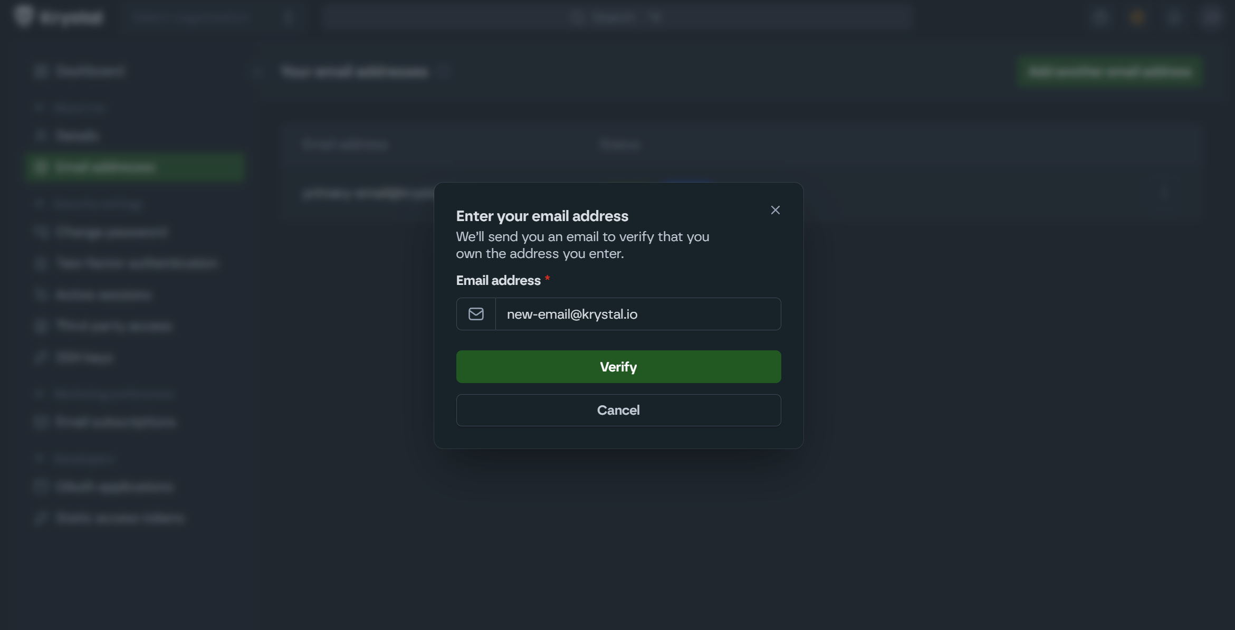
Task: Go to OAuth applications
Action: [x=114, y=486]
